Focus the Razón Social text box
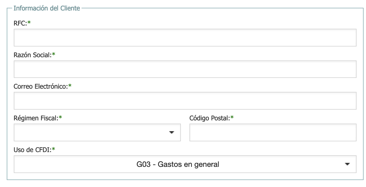 pos(185,69)
